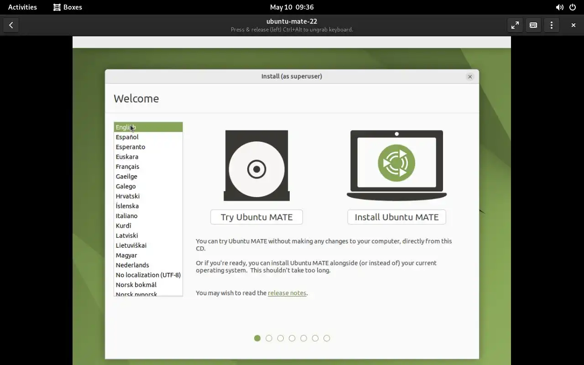
Task: Click the Install Ubuntu MATE button
Action: click(x=396, y=217)
